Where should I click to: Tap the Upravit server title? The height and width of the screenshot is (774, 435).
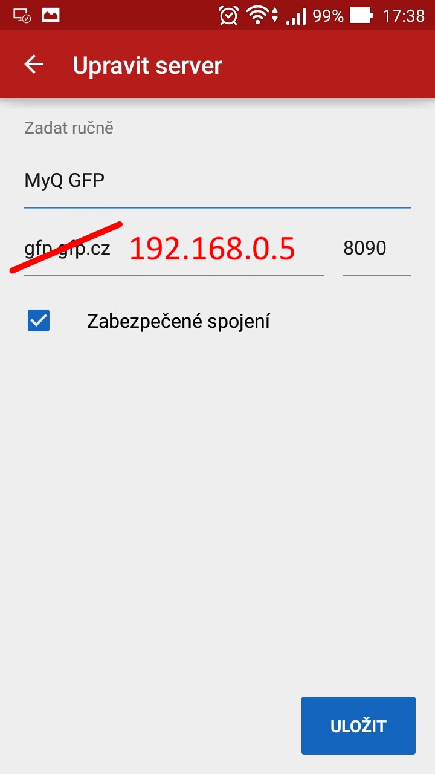pos(147,65)
